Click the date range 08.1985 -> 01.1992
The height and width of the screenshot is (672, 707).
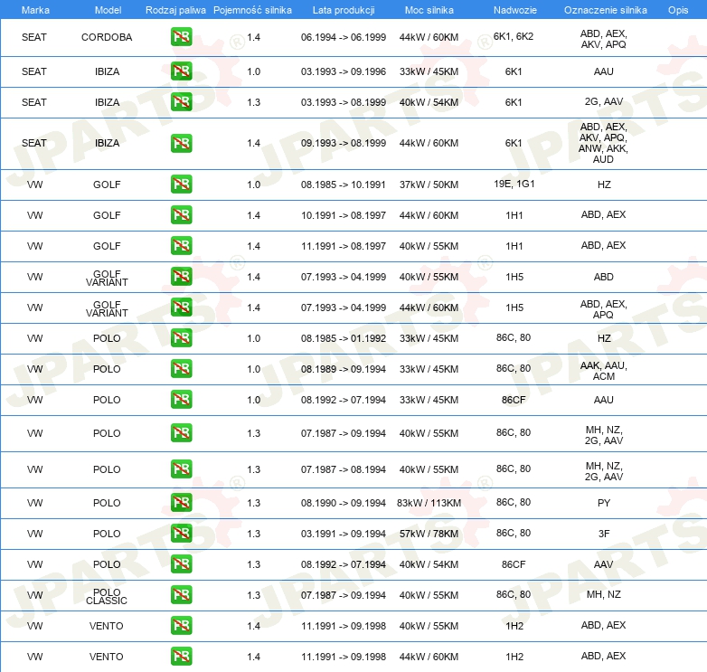(x=344, y=338)
